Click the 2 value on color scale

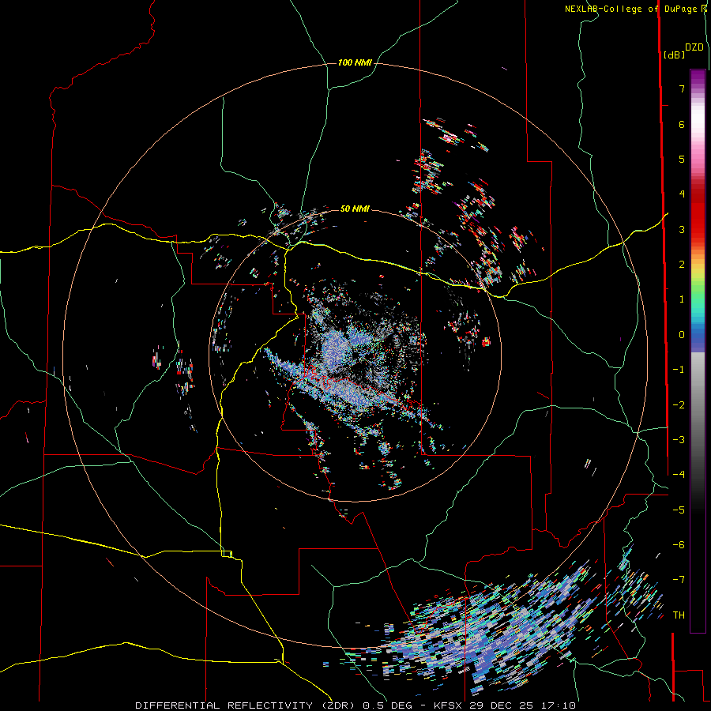pos(682,265)
